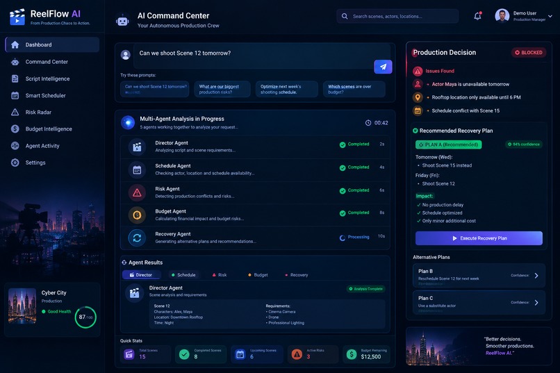This screenshot has height=373, width=560.
Task: Click the Director Agent clapperboard icon
Action: [137, 147]
